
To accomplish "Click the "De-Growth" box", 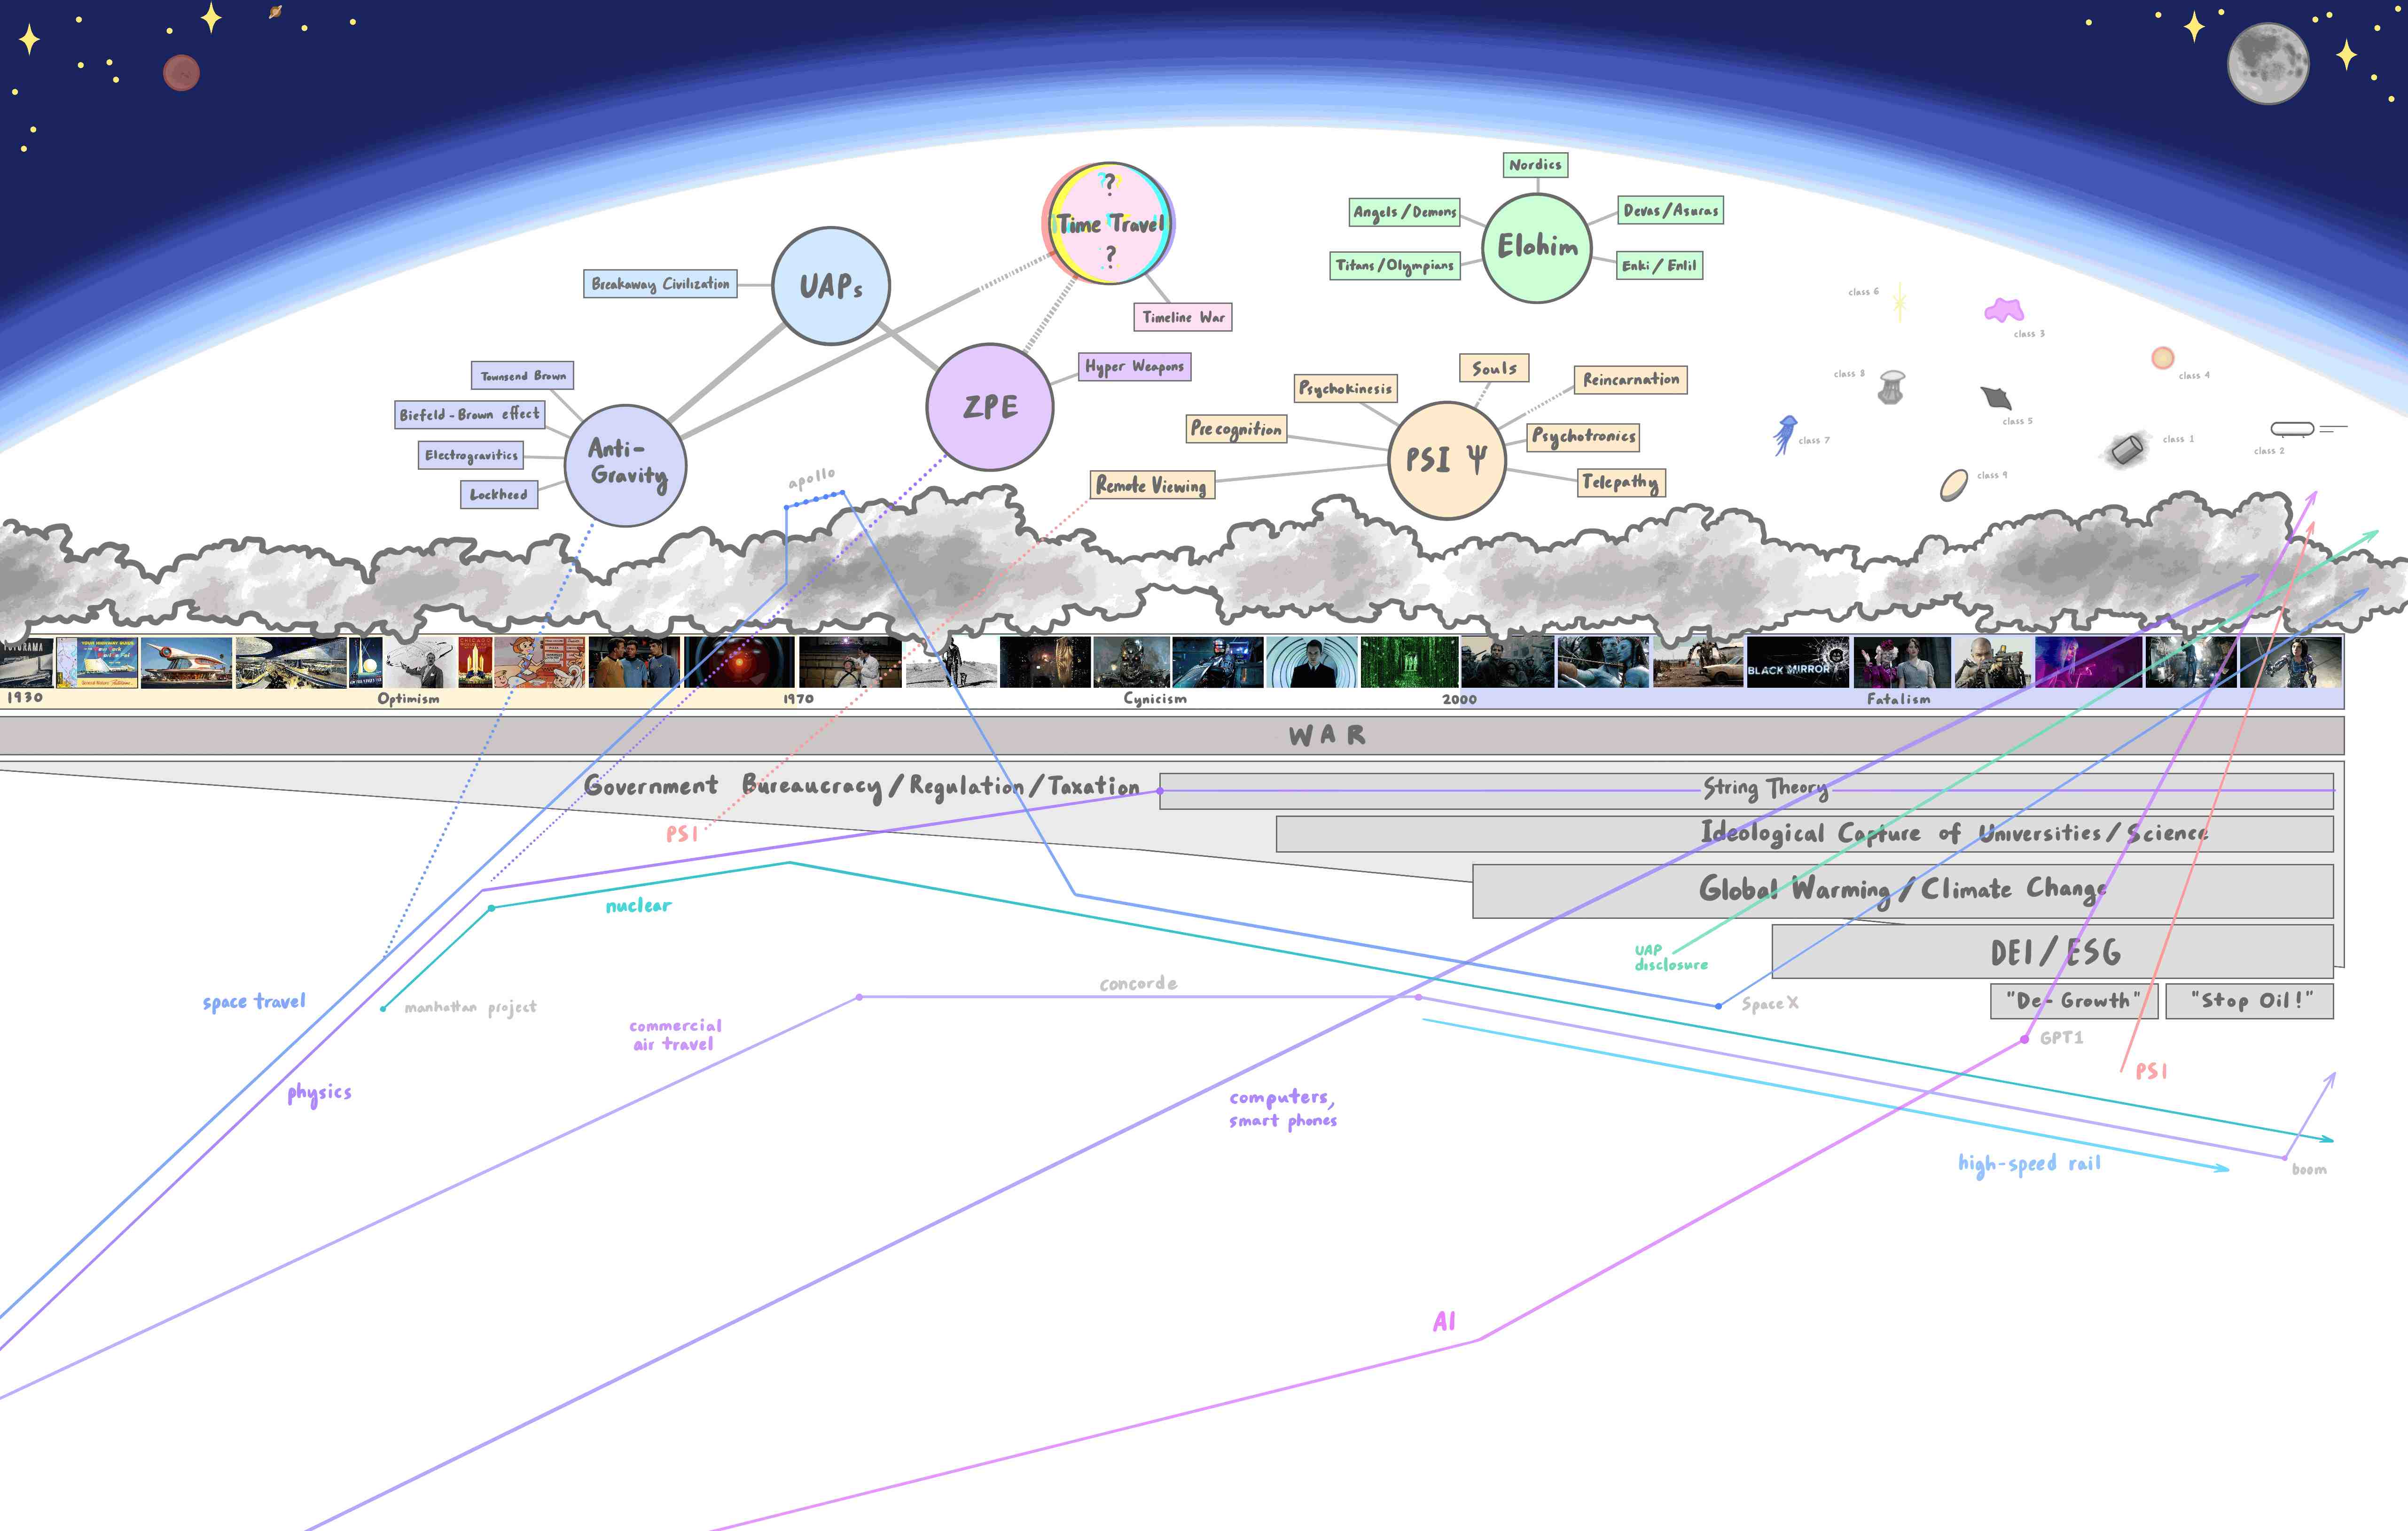I will [x=2074, y=1002].
